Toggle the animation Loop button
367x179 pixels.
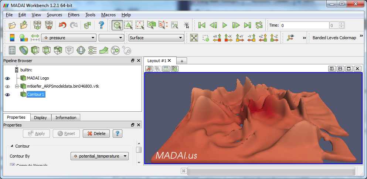click(259, 25)
